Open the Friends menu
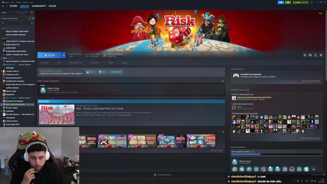The width and height of the screenshot is (327, 184). (x=19, y=2)
